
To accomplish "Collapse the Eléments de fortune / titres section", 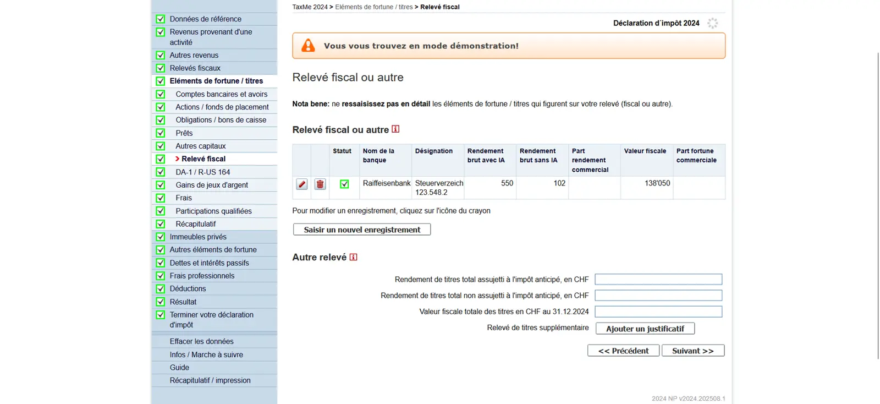I will (x=216, y=81).
